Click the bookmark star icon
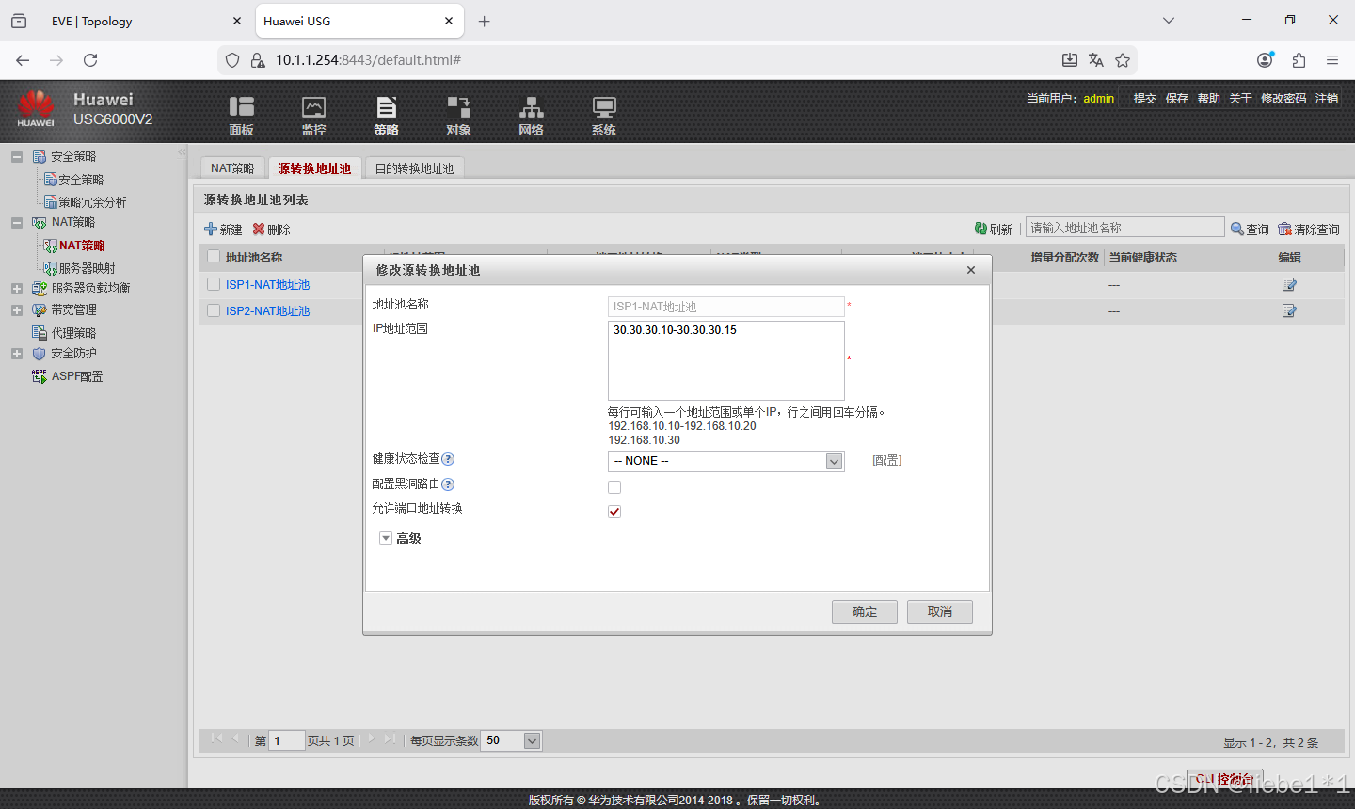 coord(1123,60)
